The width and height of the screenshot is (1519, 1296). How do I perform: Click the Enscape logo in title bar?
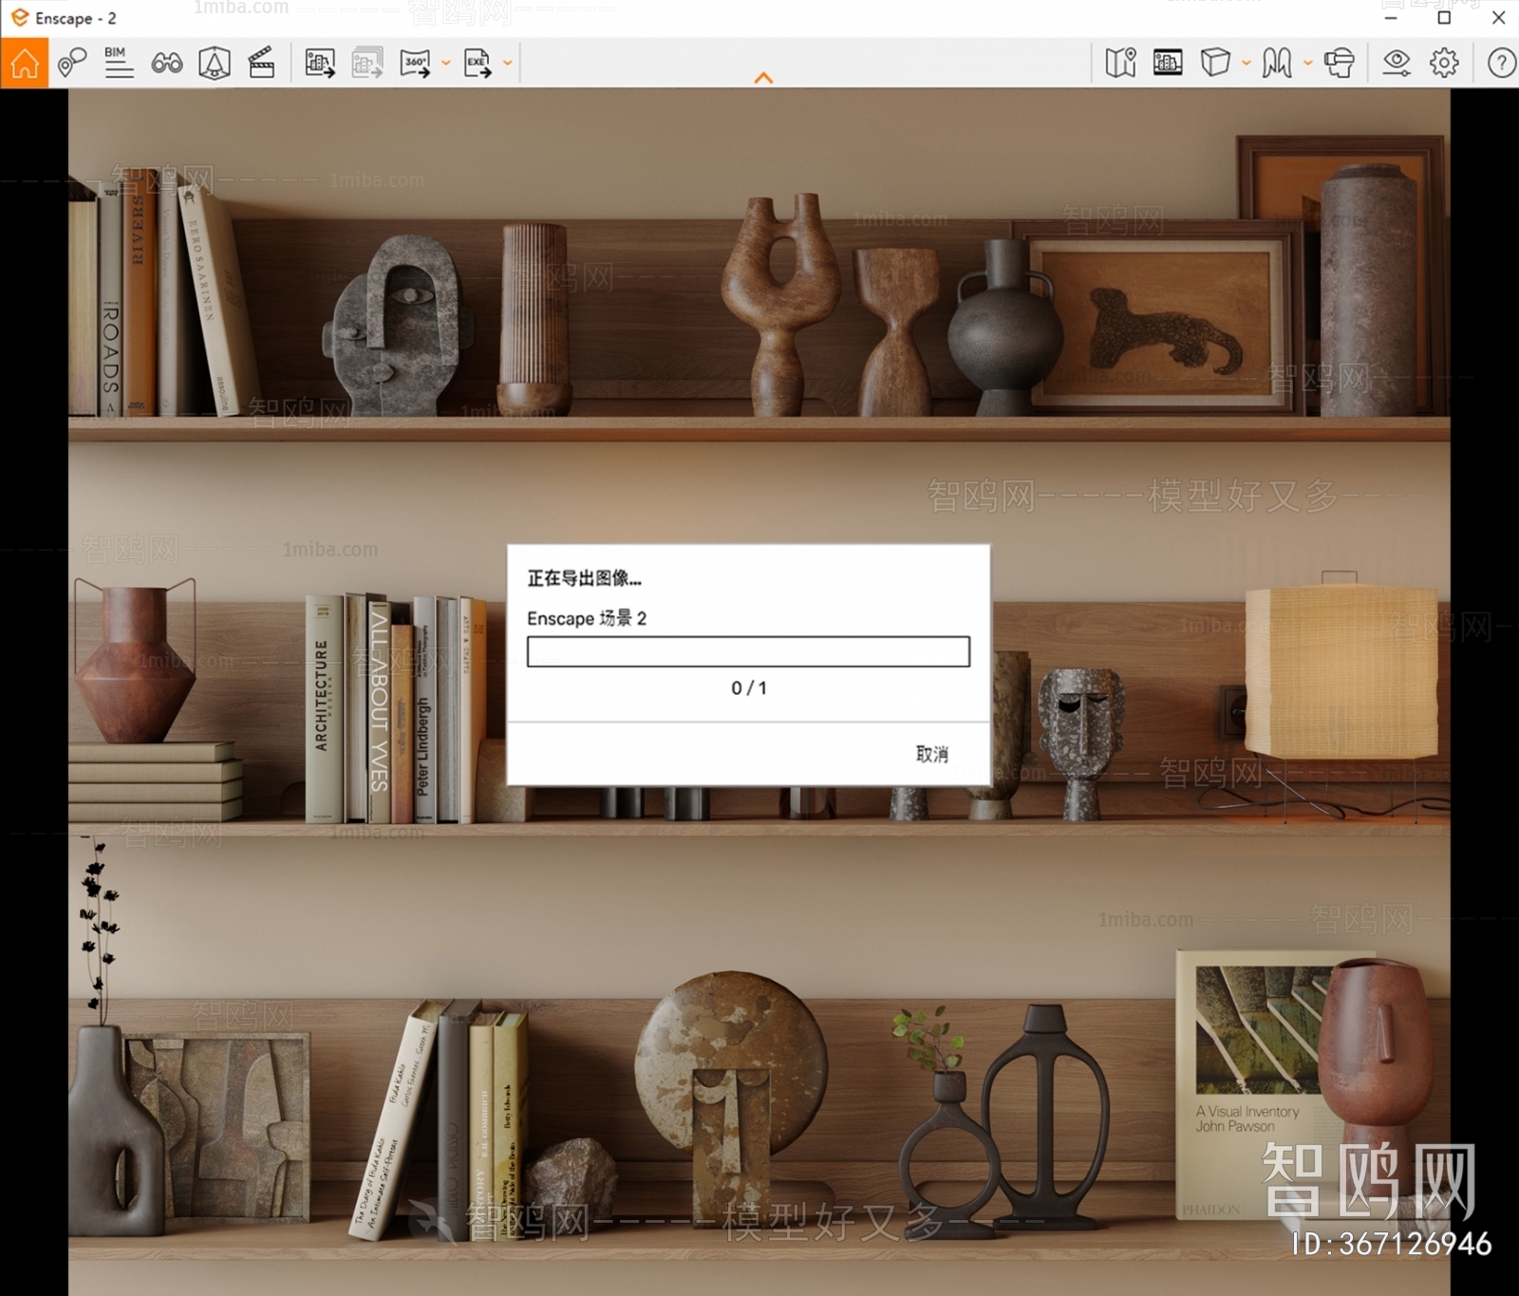19,18
